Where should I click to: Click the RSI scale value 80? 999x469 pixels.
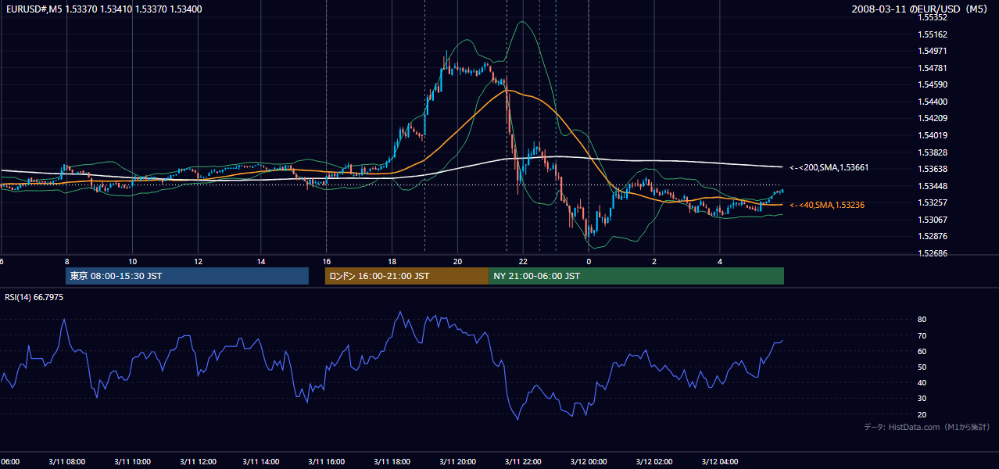pyautogui.click(x=922, y=320)
